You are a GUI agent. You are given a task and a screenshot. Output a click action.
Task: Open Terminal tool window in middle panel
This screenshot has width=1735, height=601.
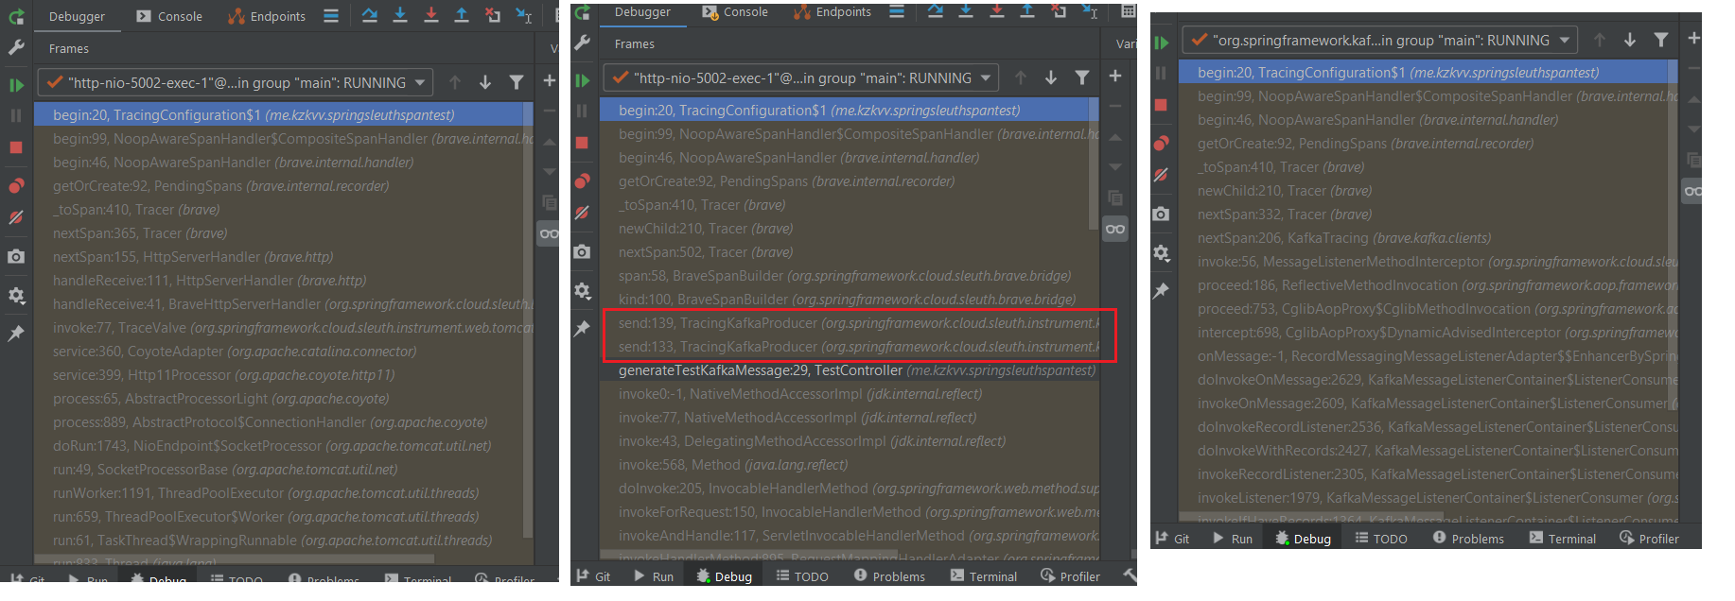(984, 576)
